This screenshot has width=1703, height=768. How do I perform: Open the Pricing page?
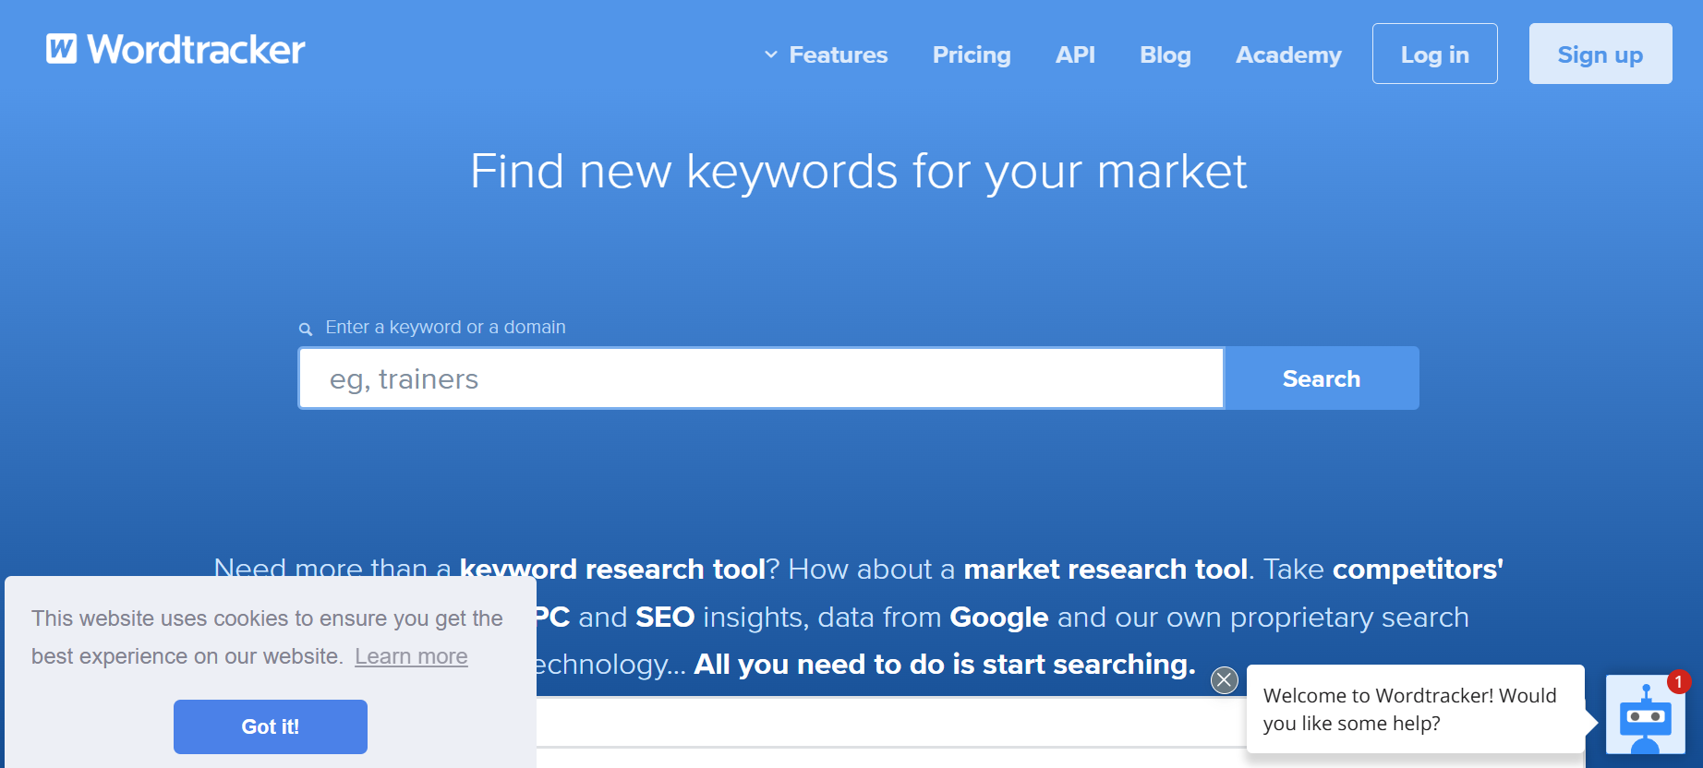[972, 54]
